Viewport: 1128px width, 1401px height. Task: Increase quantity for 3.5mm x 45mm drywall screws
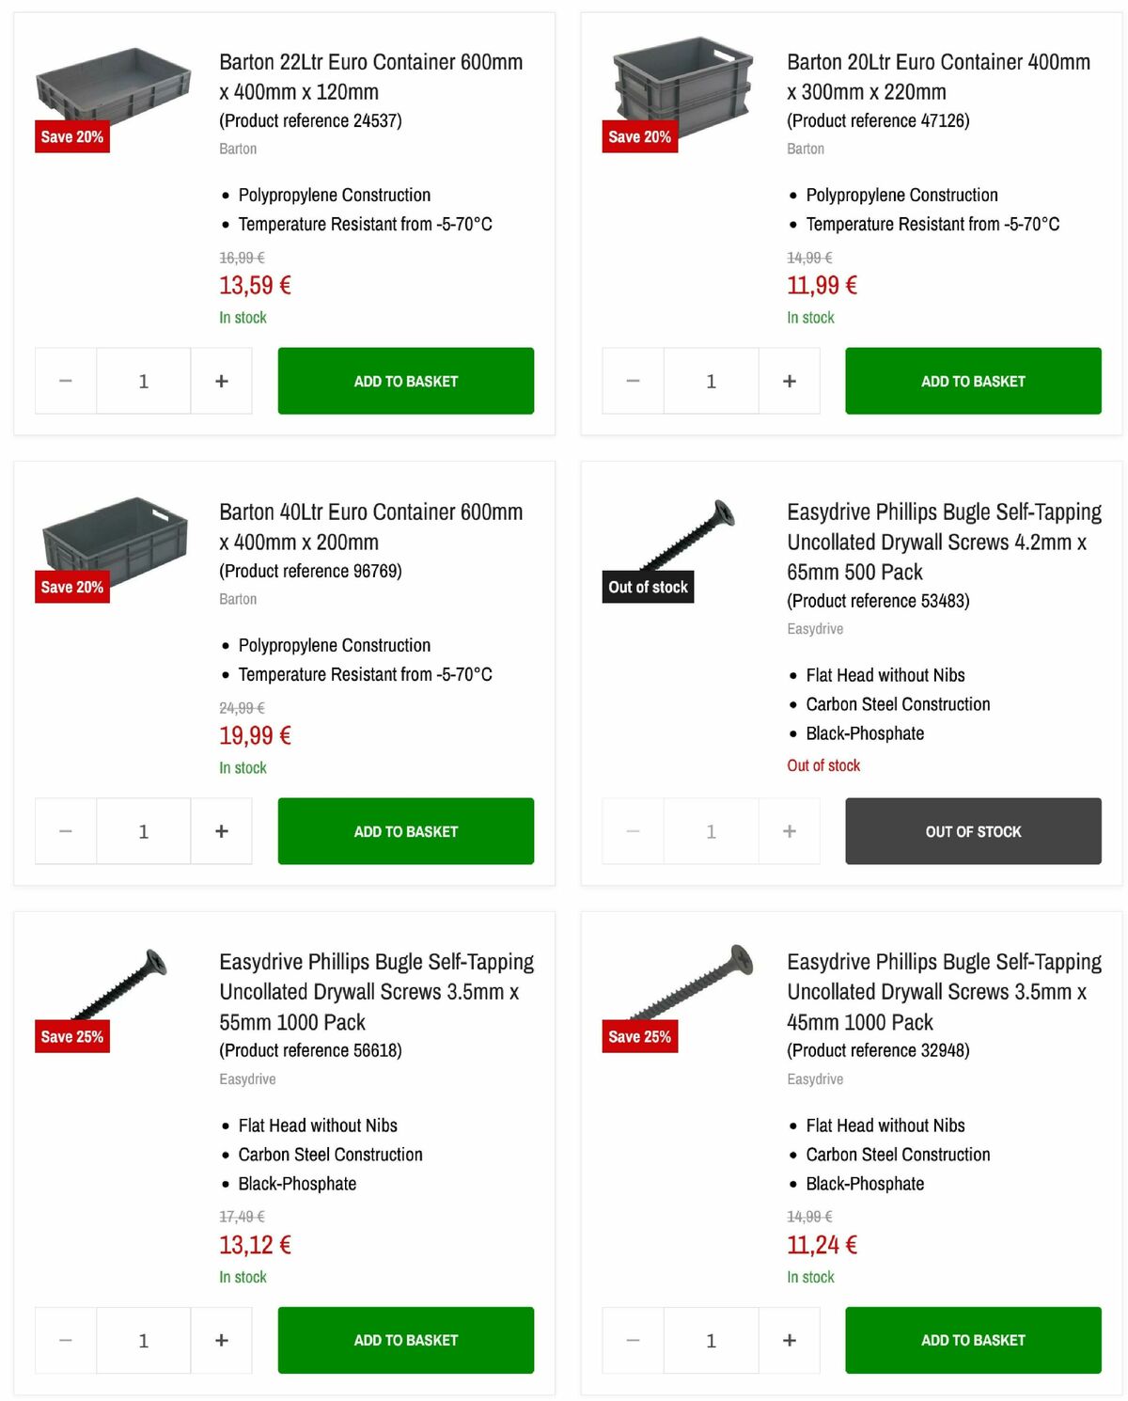[789, 1340]
